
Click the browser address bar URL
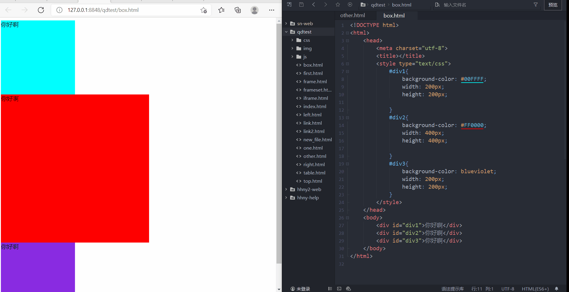click(103, 10)
